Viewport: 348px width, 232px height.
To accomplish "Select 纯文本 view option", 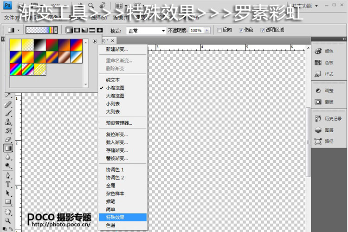I will pyautogui.click(x=123, y=80).
